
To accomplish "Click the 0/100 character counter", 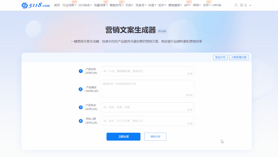I will pyautogui.click(x=189, y=95).
